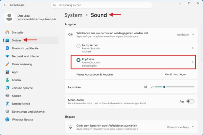Click the Apps icon in sidebar
203x135 pixels.
7,72
